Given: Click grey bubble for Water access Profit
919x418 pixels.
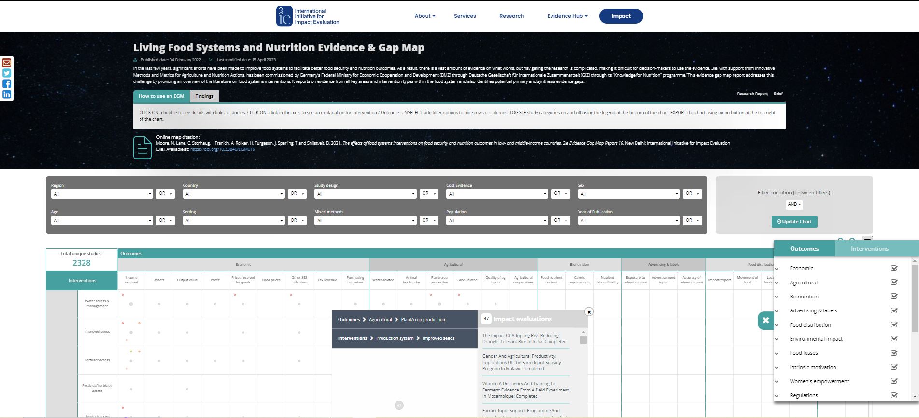Looking at the screenshot, I should point(215,304).
